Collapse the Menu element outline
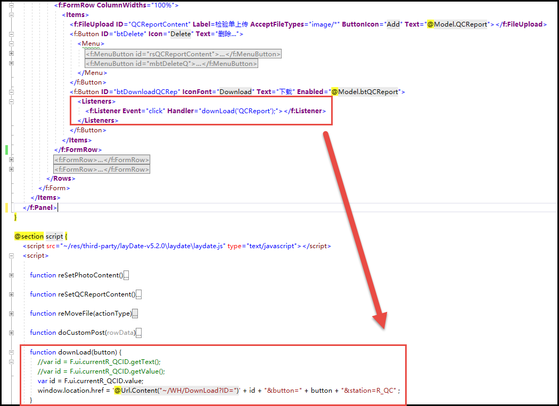This screenshot has height=406, width=559. pos(11,44)
